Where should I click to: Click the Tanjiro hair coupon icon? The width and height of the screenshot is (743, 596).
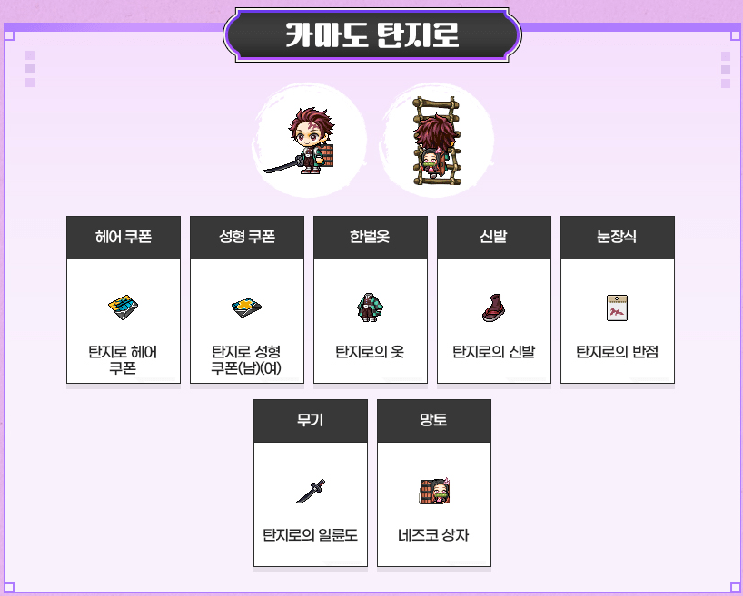pos(124,308)
